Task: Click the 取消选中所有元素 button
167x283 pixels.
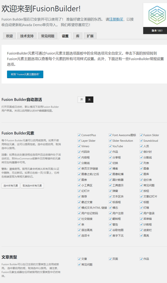Action: click(x=32, y=186)
